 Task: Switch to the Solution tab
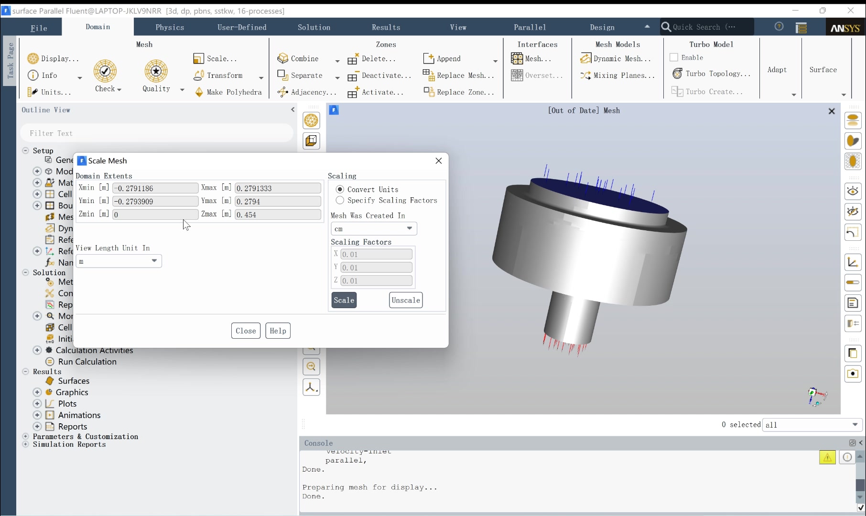point(314,27)
